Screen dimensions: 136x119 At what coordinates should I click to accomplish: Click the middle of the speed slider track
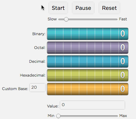click(x=88, y=19)
